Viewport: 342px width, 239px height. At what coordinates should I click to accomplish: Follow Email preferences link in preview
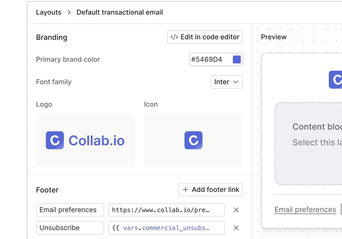coord(305,210)
